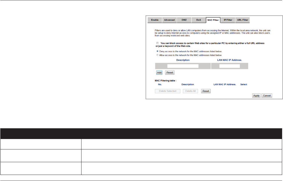The image size is (283, 181).
Task: Switch to the Advanced tab
Action: point(169,20)
